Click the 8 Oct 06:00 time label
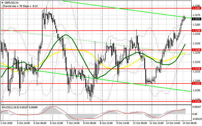Viewport: 202px width, 126px height. point(90,123)
